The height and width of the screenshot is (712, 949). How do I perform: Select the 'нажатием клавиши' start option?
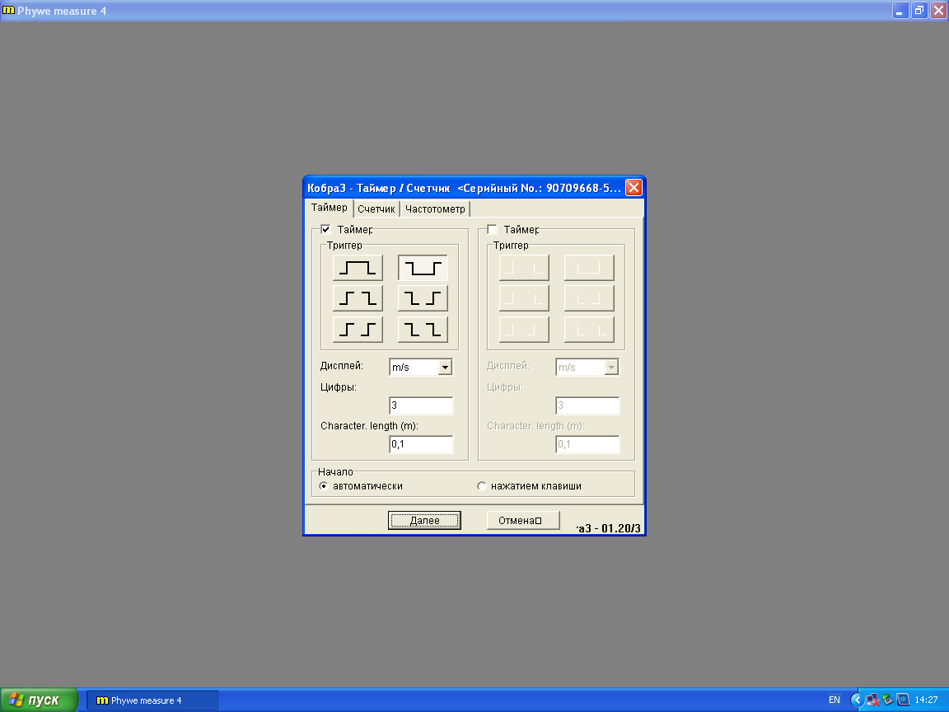coord(482,486)
